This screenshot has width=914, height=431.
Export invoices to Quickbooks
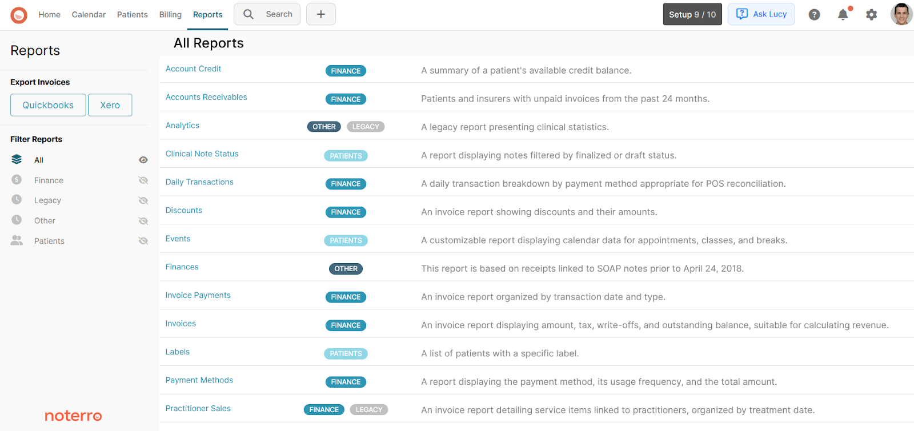(48, 105)
